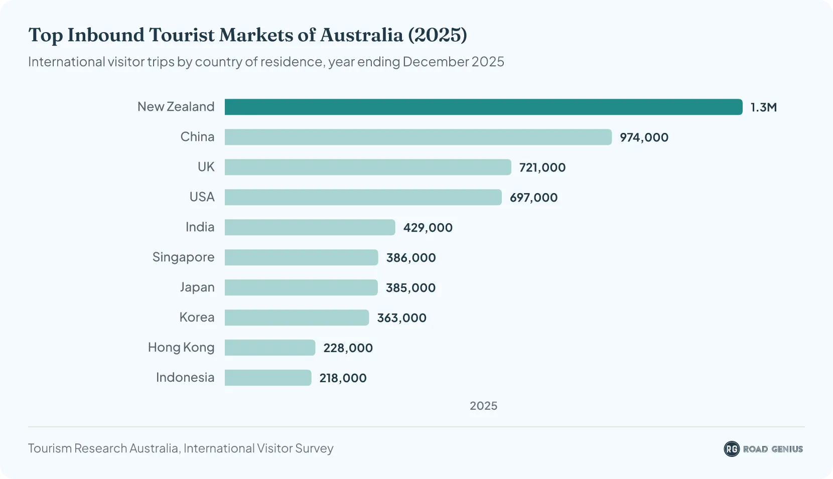Click the 'India' label
This screenshot has height=479, width=833.
[200, 227]
